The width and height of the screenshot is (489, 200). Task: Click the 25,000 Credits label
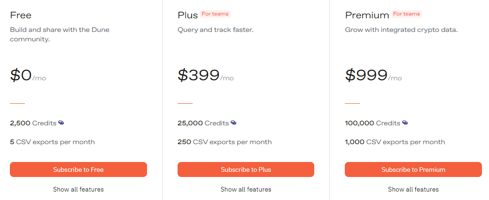coord(203,123)
